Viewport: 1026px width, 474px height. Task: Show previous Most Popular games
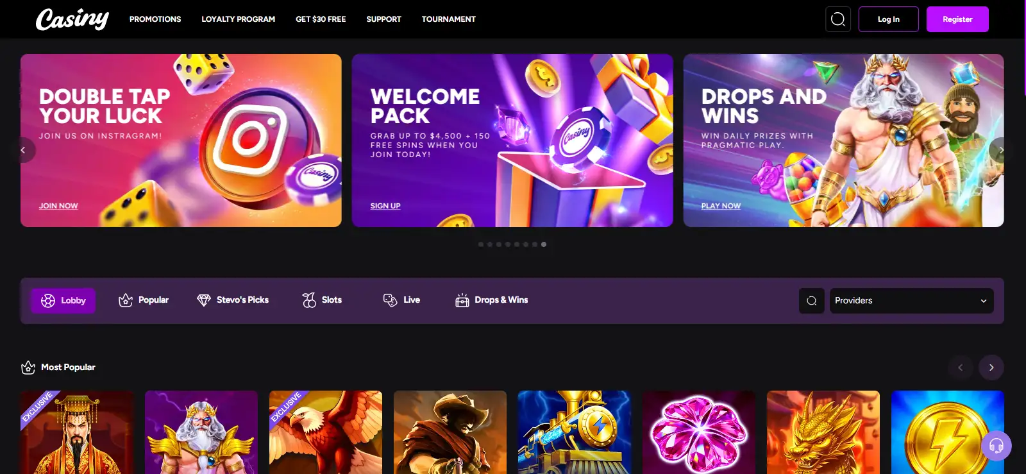961,368
